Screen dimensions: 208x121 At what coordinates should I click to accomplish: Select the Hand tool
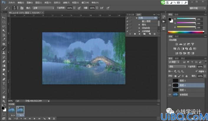pos(4,97)
